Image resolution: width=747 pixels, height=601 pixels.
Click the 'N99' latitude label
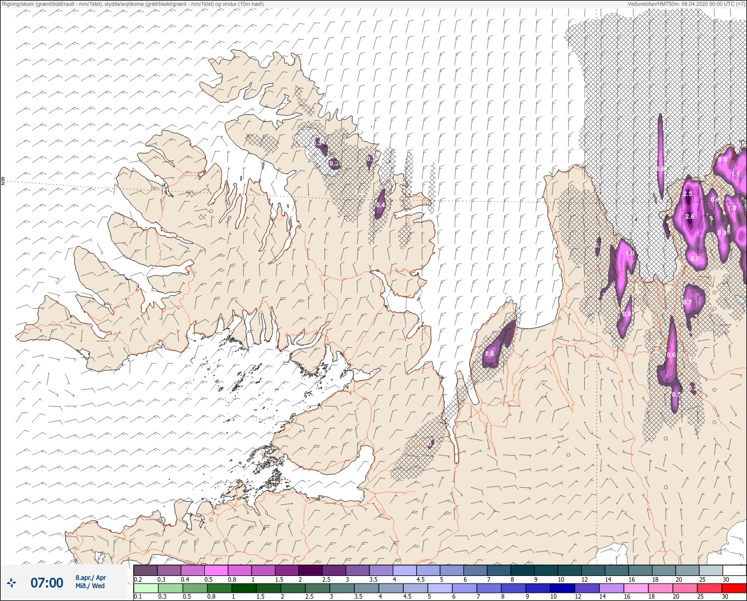point(3,181)
